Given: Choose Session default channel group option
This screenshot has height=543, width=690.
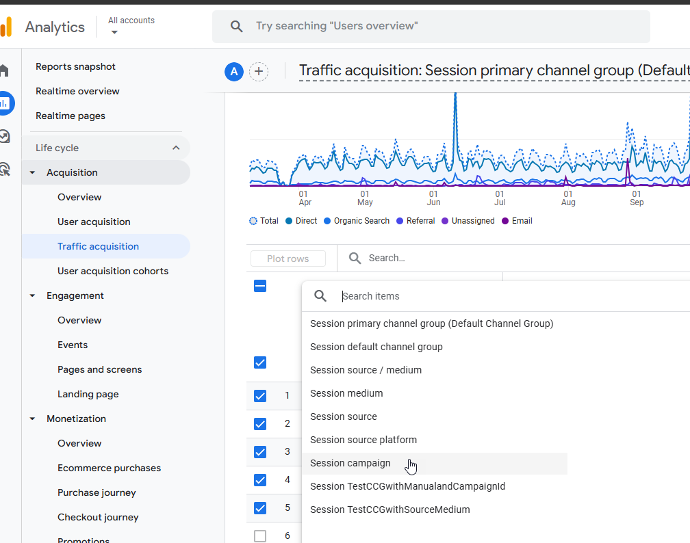Looking at the screenshot, I should tap(376, 347).
